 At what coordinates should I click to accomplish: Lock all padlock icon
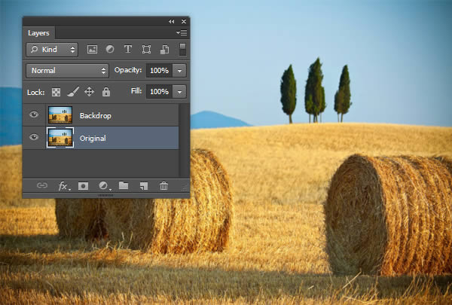pos(106,92)
